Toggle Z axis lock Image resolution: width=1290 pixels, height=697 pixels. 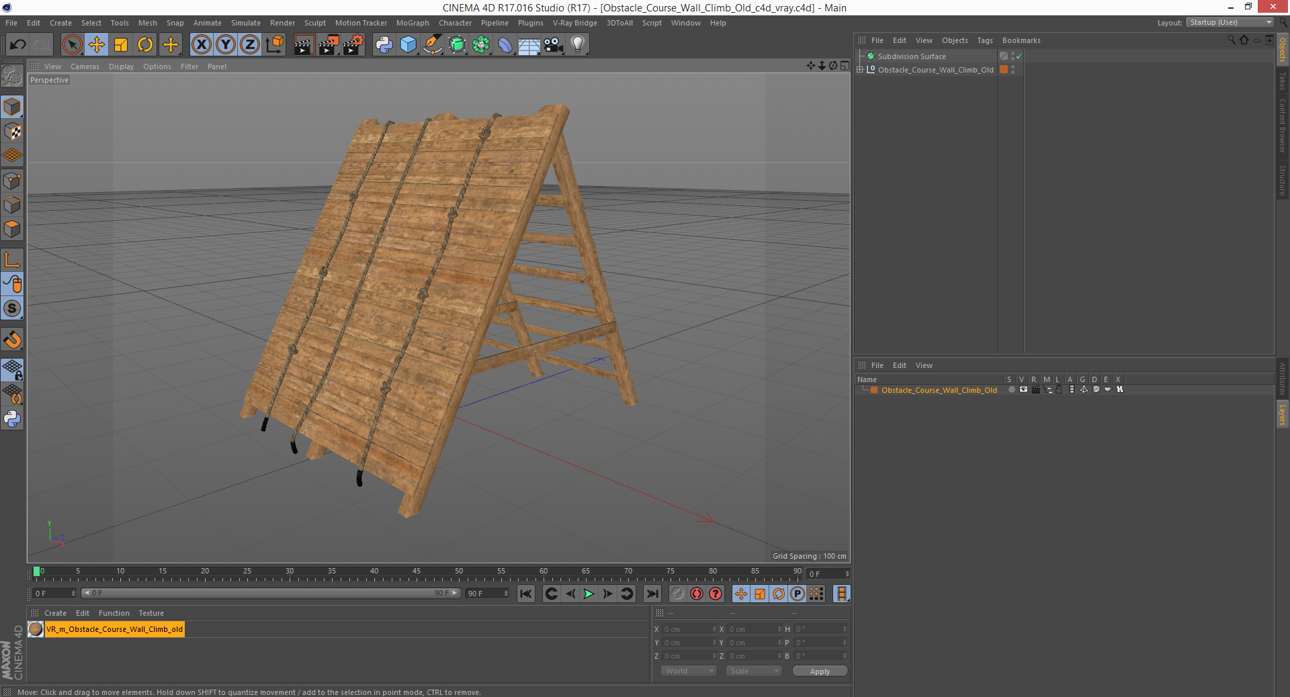[250, 45]
